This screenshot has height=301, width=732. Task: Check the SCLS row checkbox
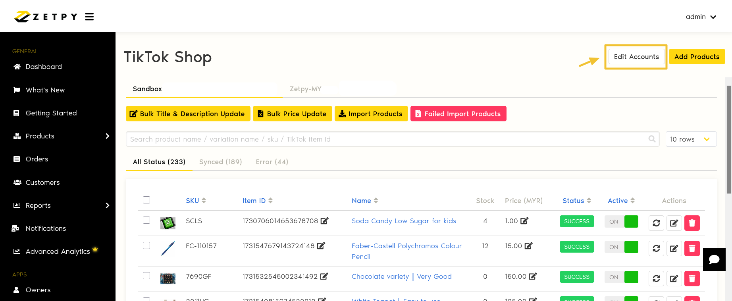coord(146,220)
